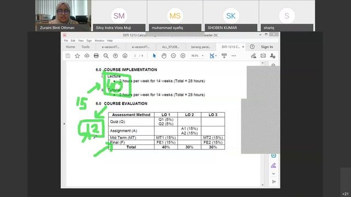
Task: Click the 'A1 (15%)' table cell
Action: (x=189, y=129)
